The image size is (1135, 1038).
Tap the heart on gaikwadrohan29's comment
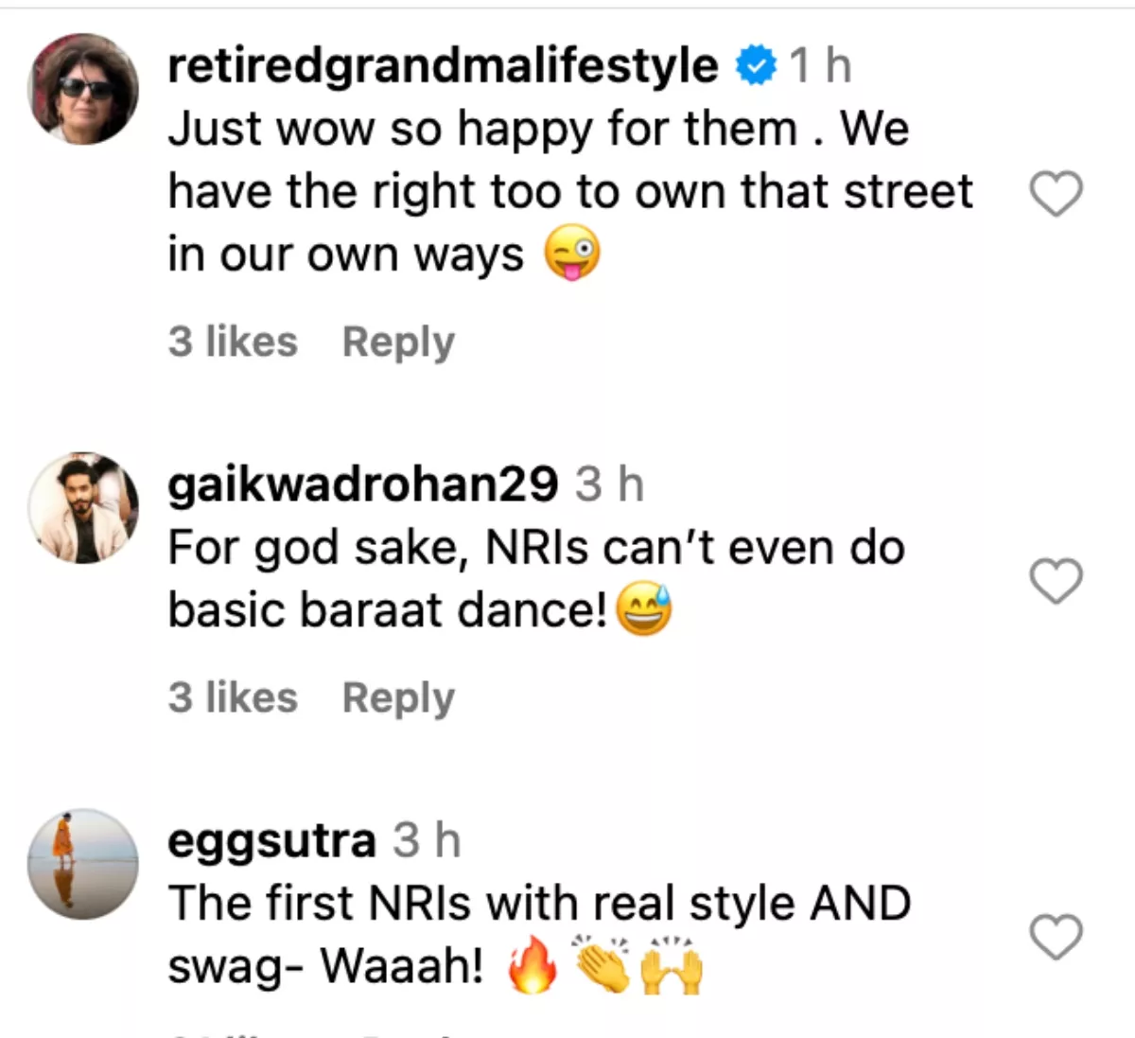coord(1056,580)
